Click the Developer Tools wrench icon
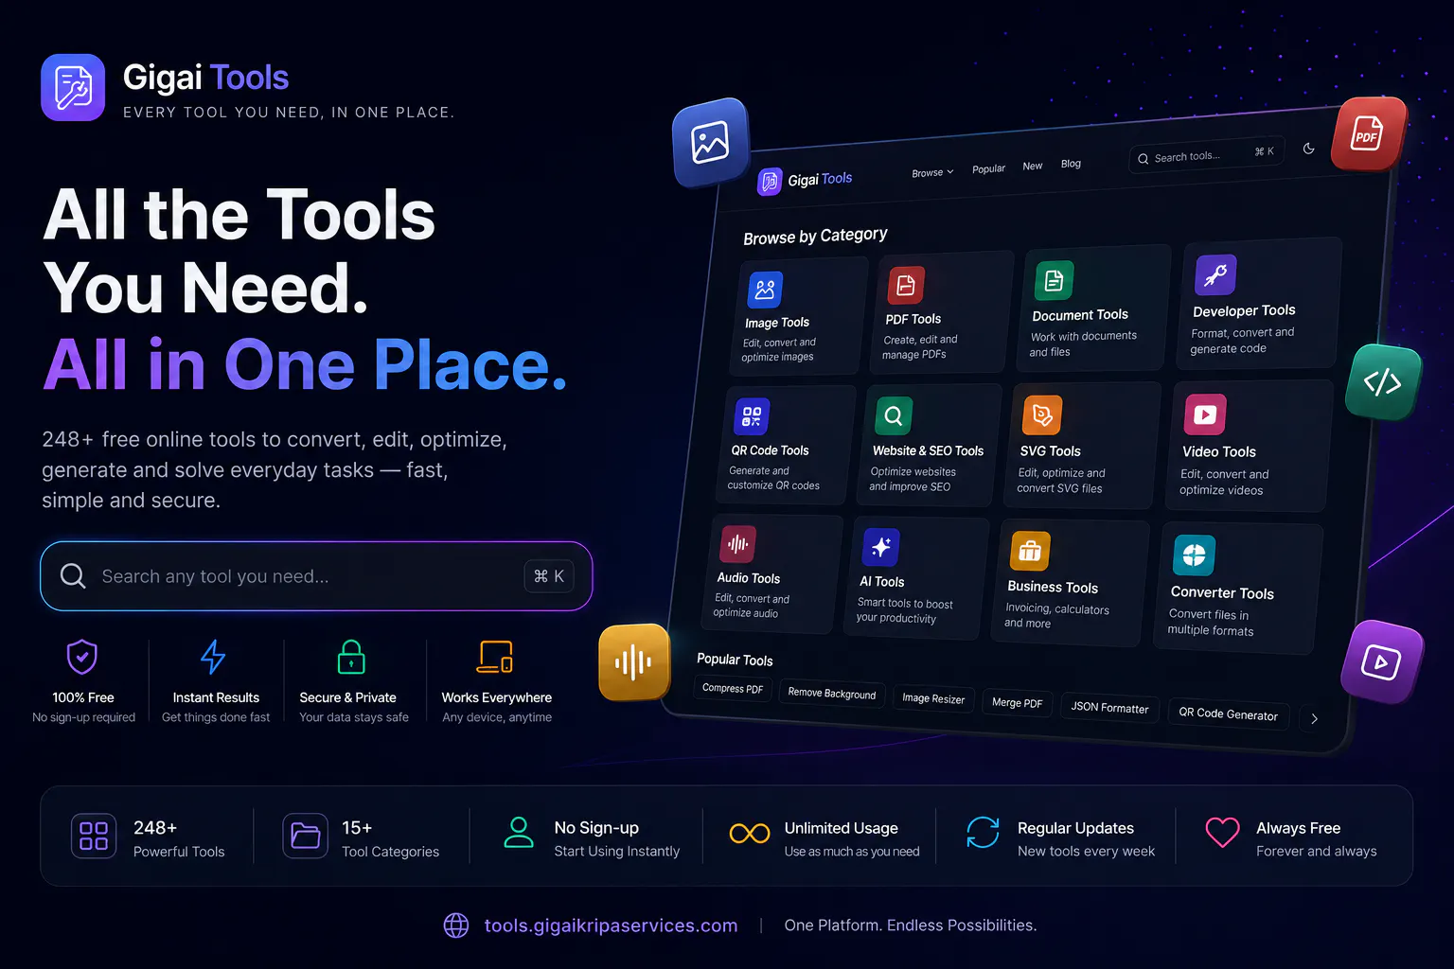Screen dimensions: 1454x969 click(x=1215, y=275)
